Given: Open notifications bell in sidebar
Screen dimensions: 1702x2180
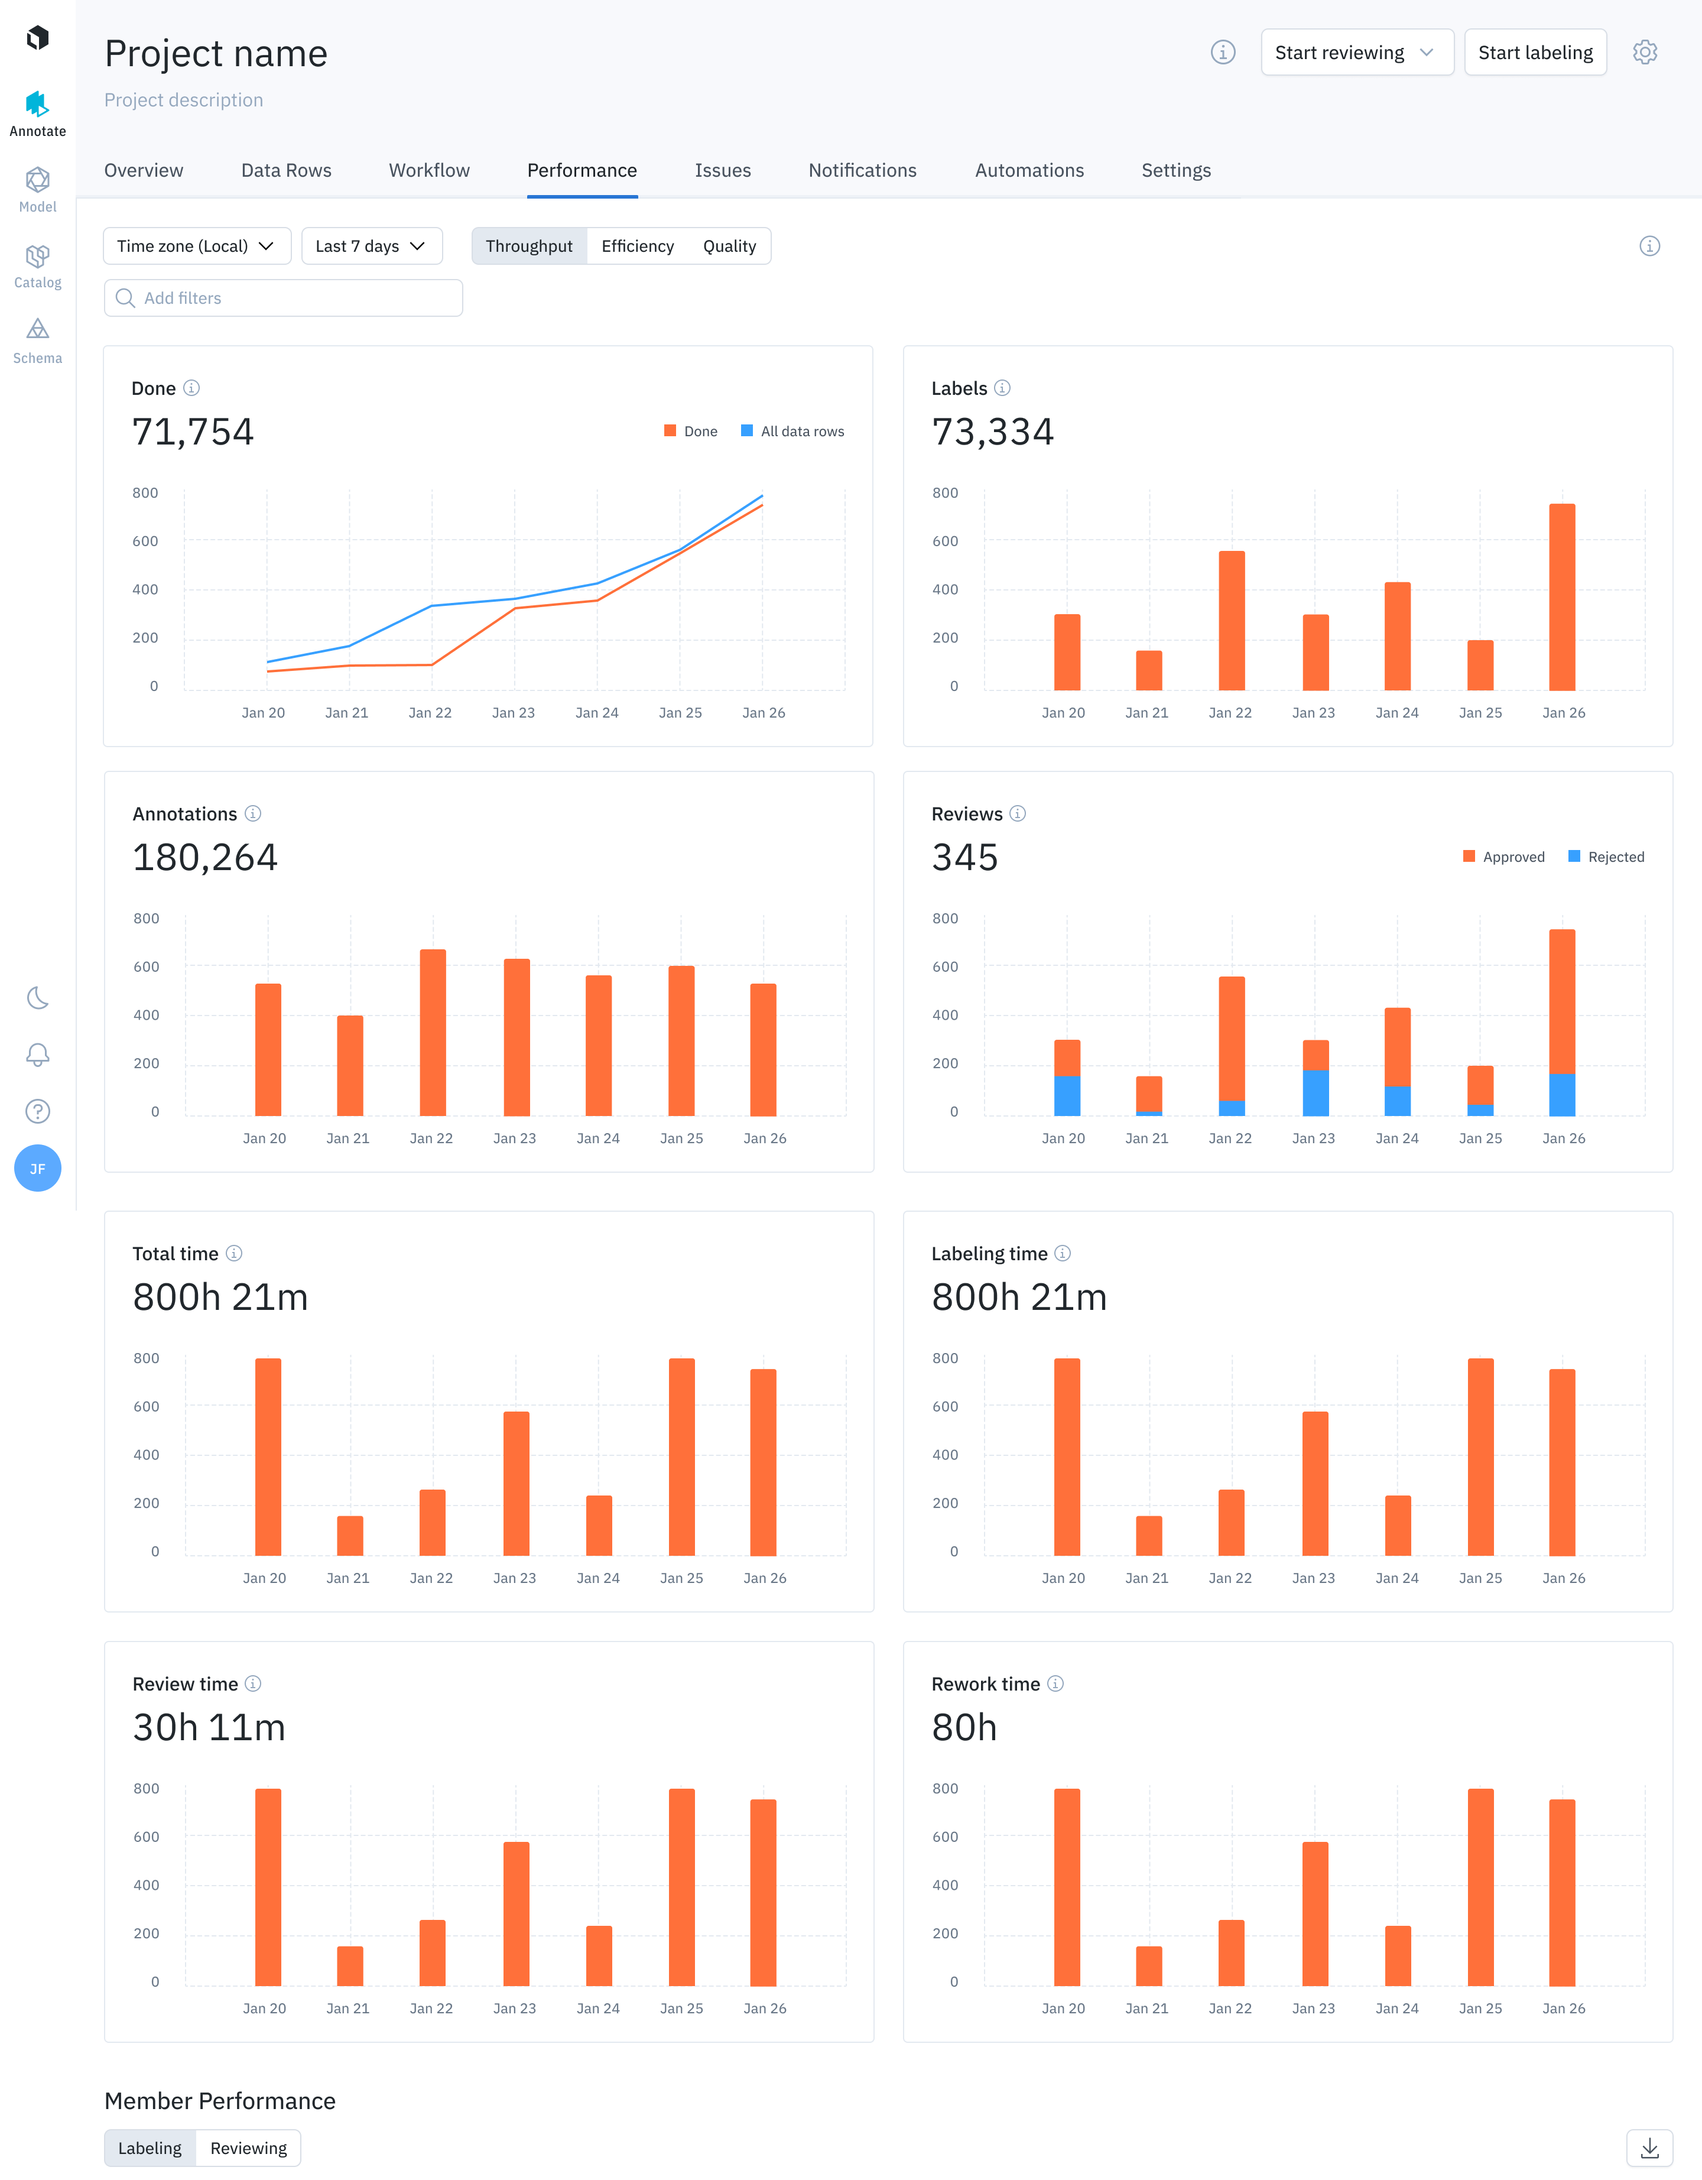Looking at the screenshot, I should click(x=38, y=1055).
